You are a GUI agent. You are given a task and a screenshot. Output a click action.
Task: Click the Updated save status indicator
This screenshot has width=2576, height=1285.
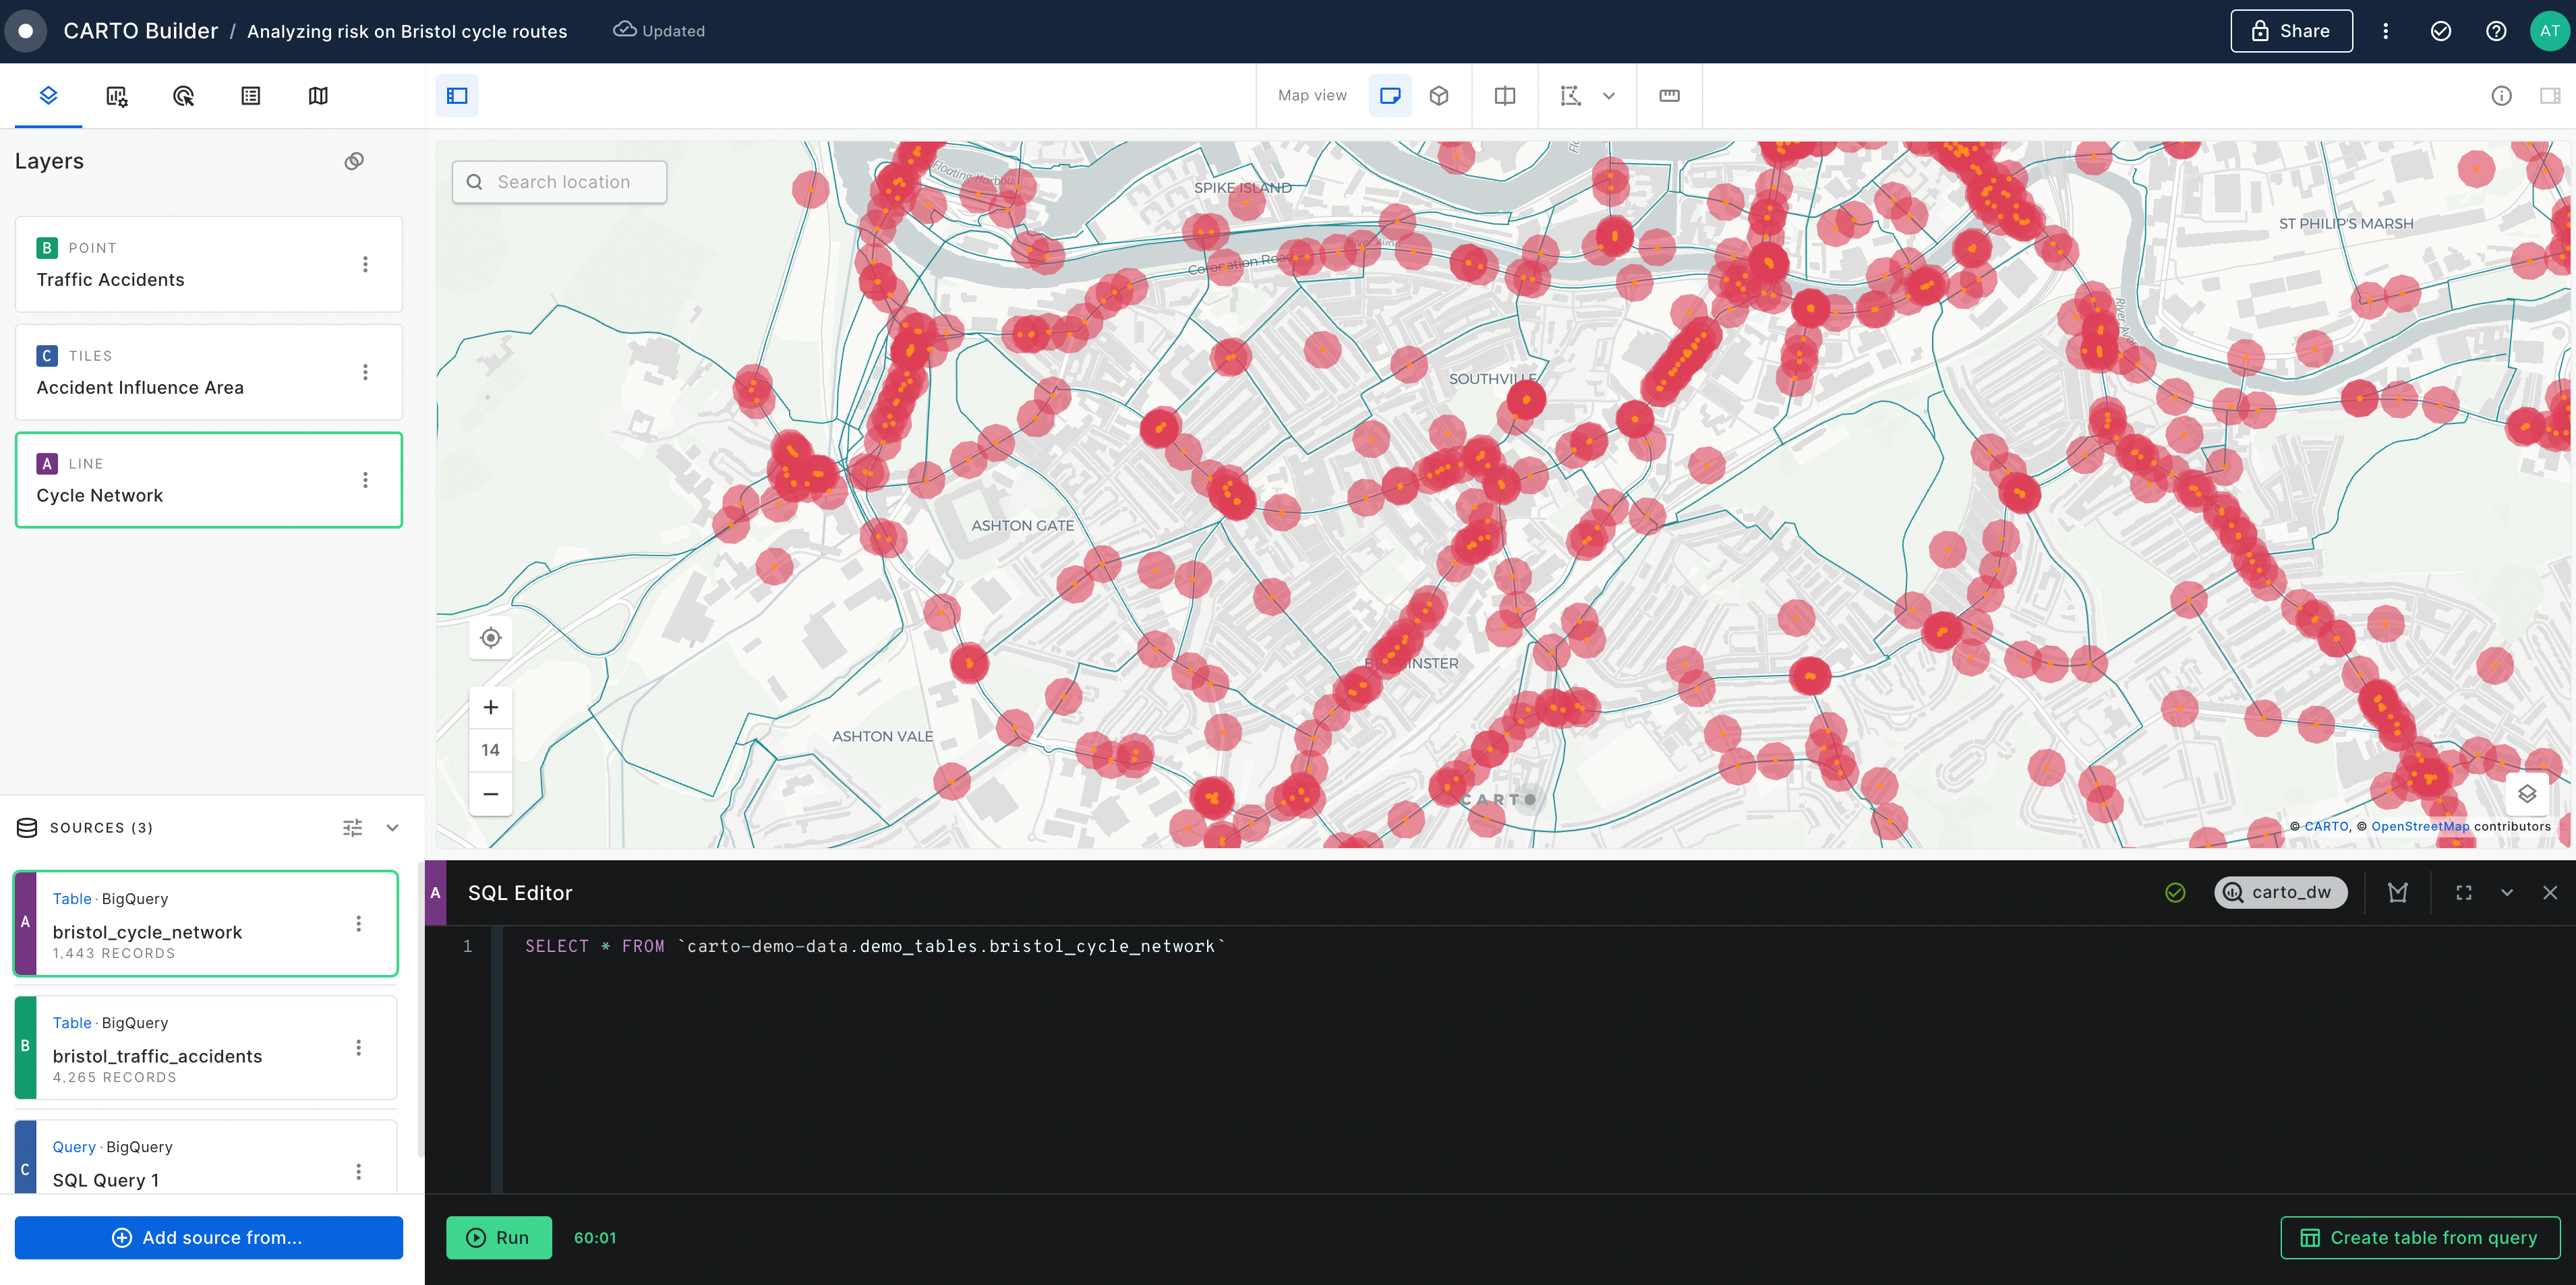[x=659, y=31]
